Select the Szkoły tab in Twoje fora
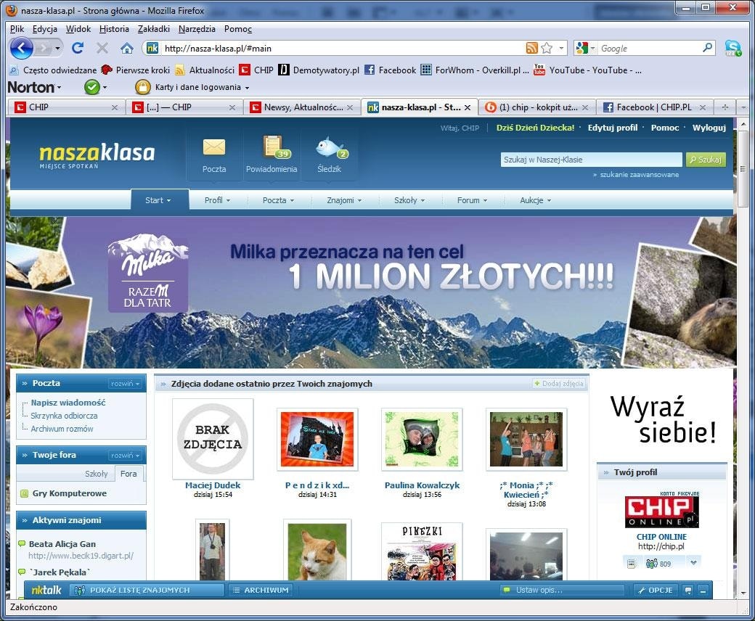 pyautogui.click(x=97, y=474)
